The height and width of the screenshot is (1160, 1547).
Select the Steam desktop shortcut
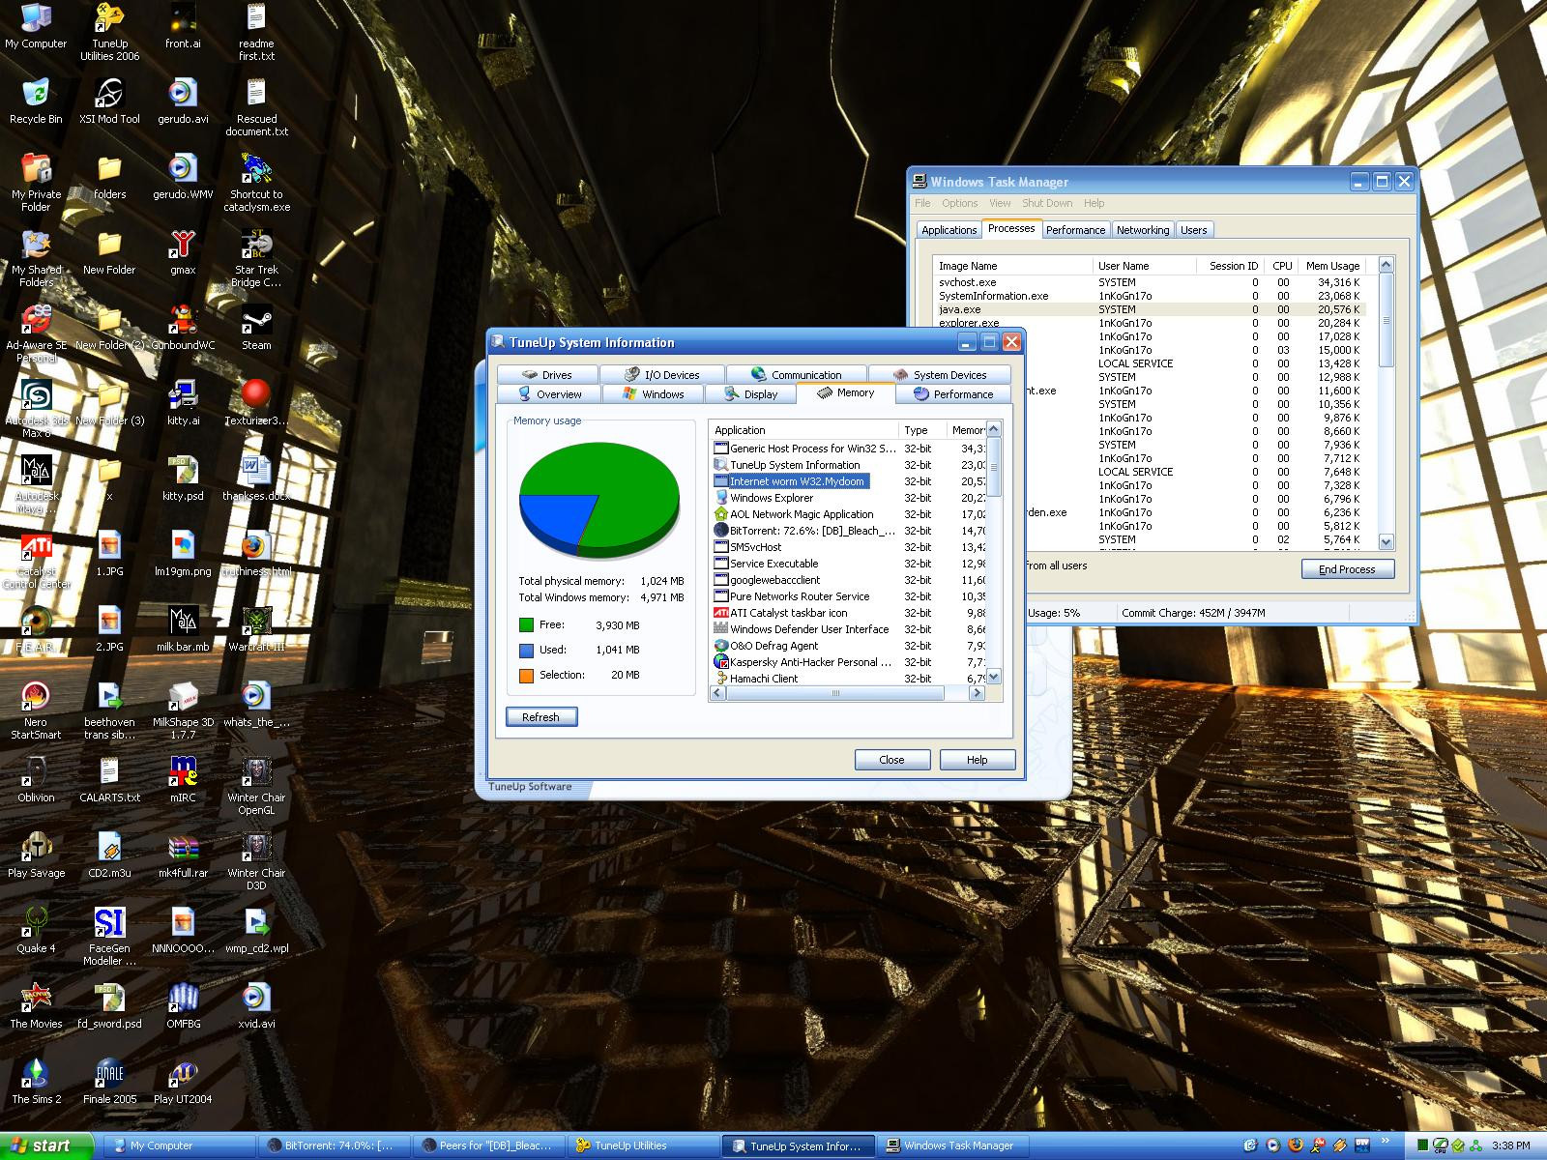256,328
